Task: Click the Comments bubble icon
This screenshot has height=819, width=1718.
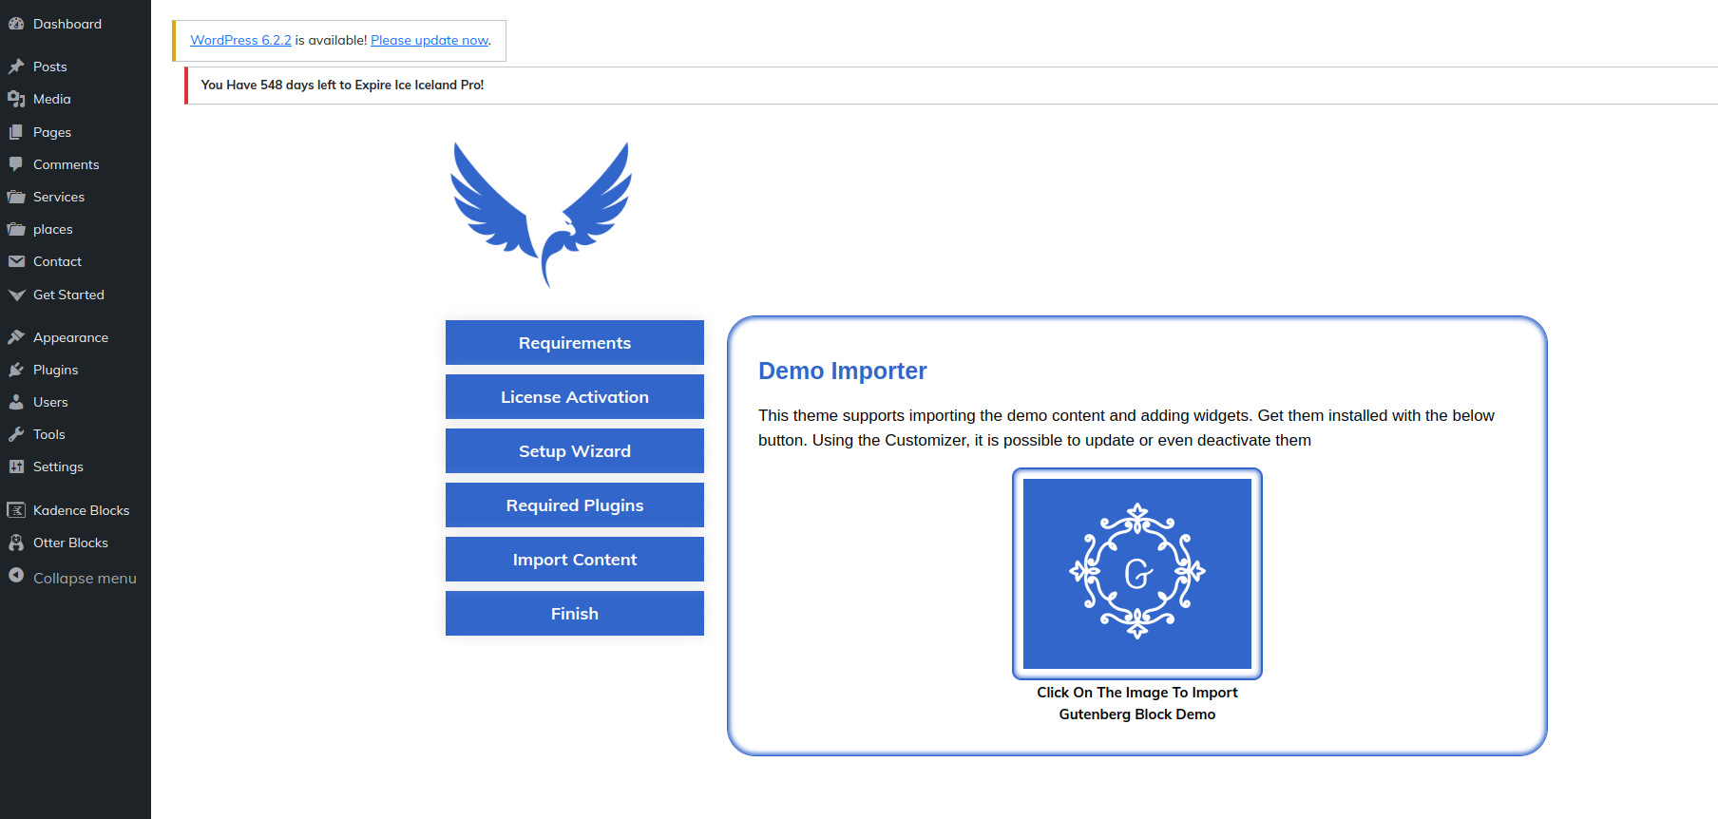Action: click(16, 164)
